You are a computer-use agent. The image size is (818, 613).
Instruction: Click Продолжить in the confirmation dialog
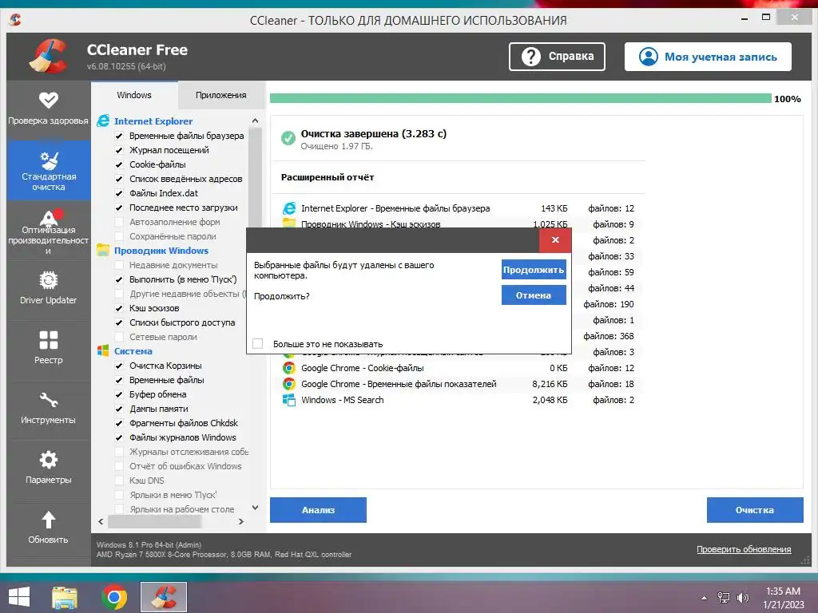pos(534,270)
